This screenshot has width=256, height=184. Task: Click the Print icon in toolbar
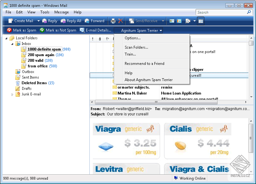click(113, 21)
